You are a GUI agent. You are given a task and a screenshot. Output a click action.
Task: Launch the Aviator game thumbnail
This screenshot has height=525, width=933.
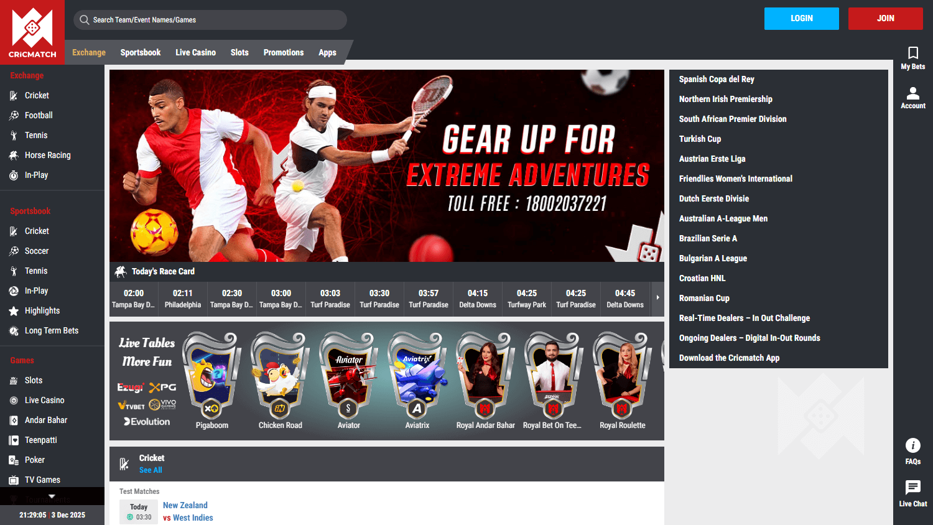[x=348, y=373]
